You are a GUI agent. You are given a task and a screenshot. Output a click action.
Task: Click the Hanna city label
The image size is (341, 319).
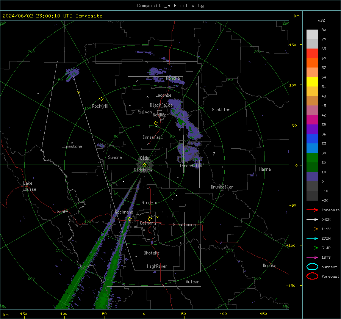click(265, 169)
